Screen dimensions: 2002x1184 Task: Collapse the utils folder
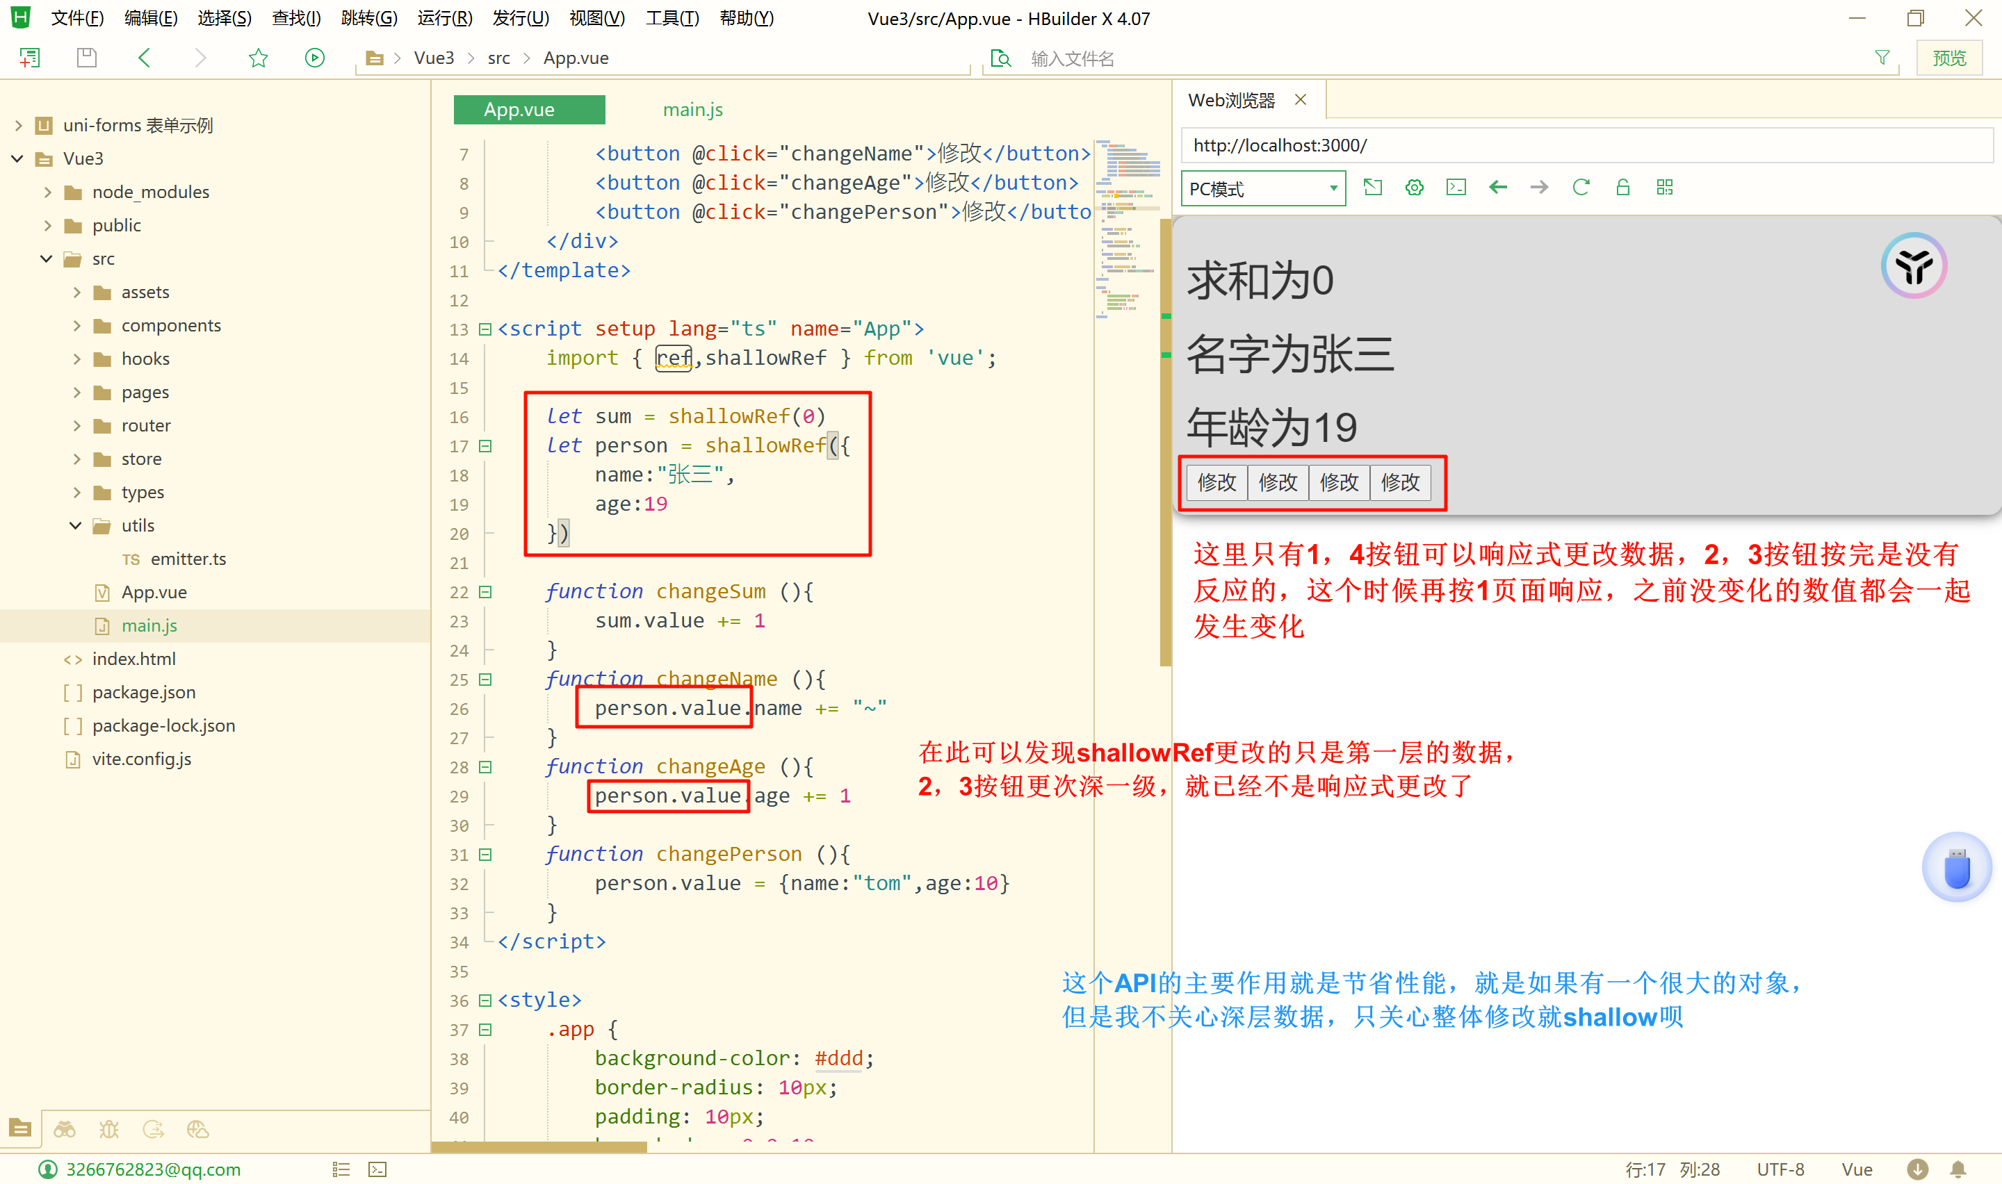click(76, 525)
